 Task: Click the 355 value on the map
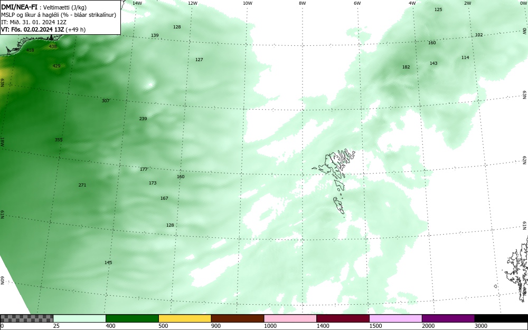pos(58,140)
